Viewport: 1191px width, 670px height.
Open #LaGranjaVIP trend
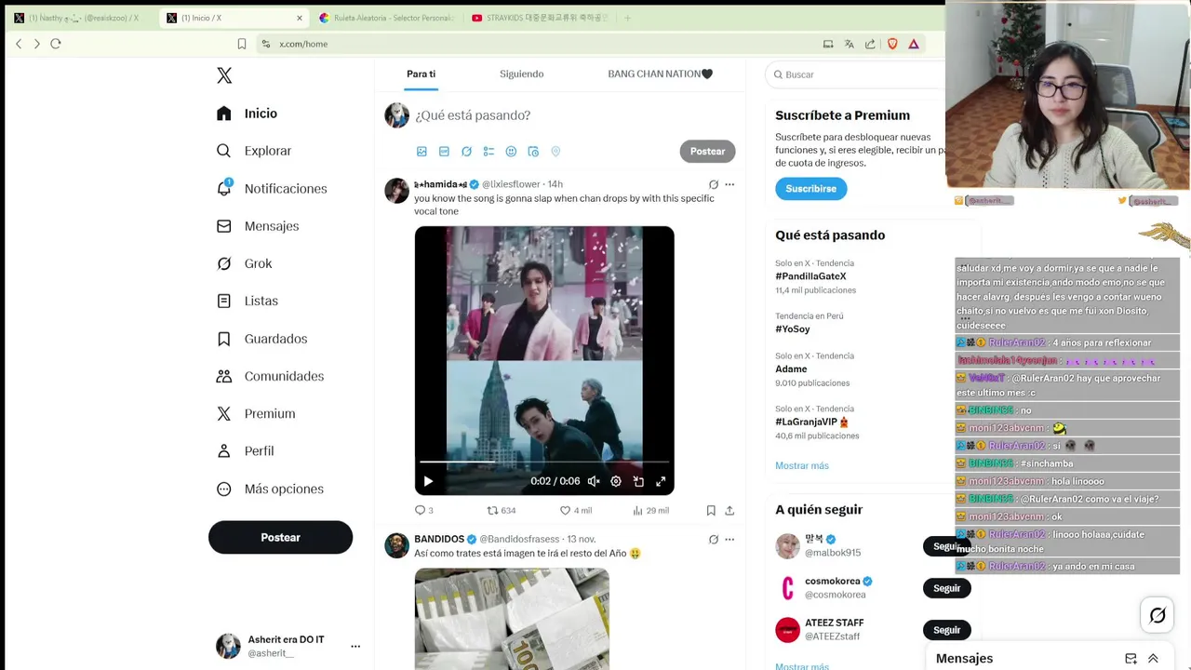[812, 422]
